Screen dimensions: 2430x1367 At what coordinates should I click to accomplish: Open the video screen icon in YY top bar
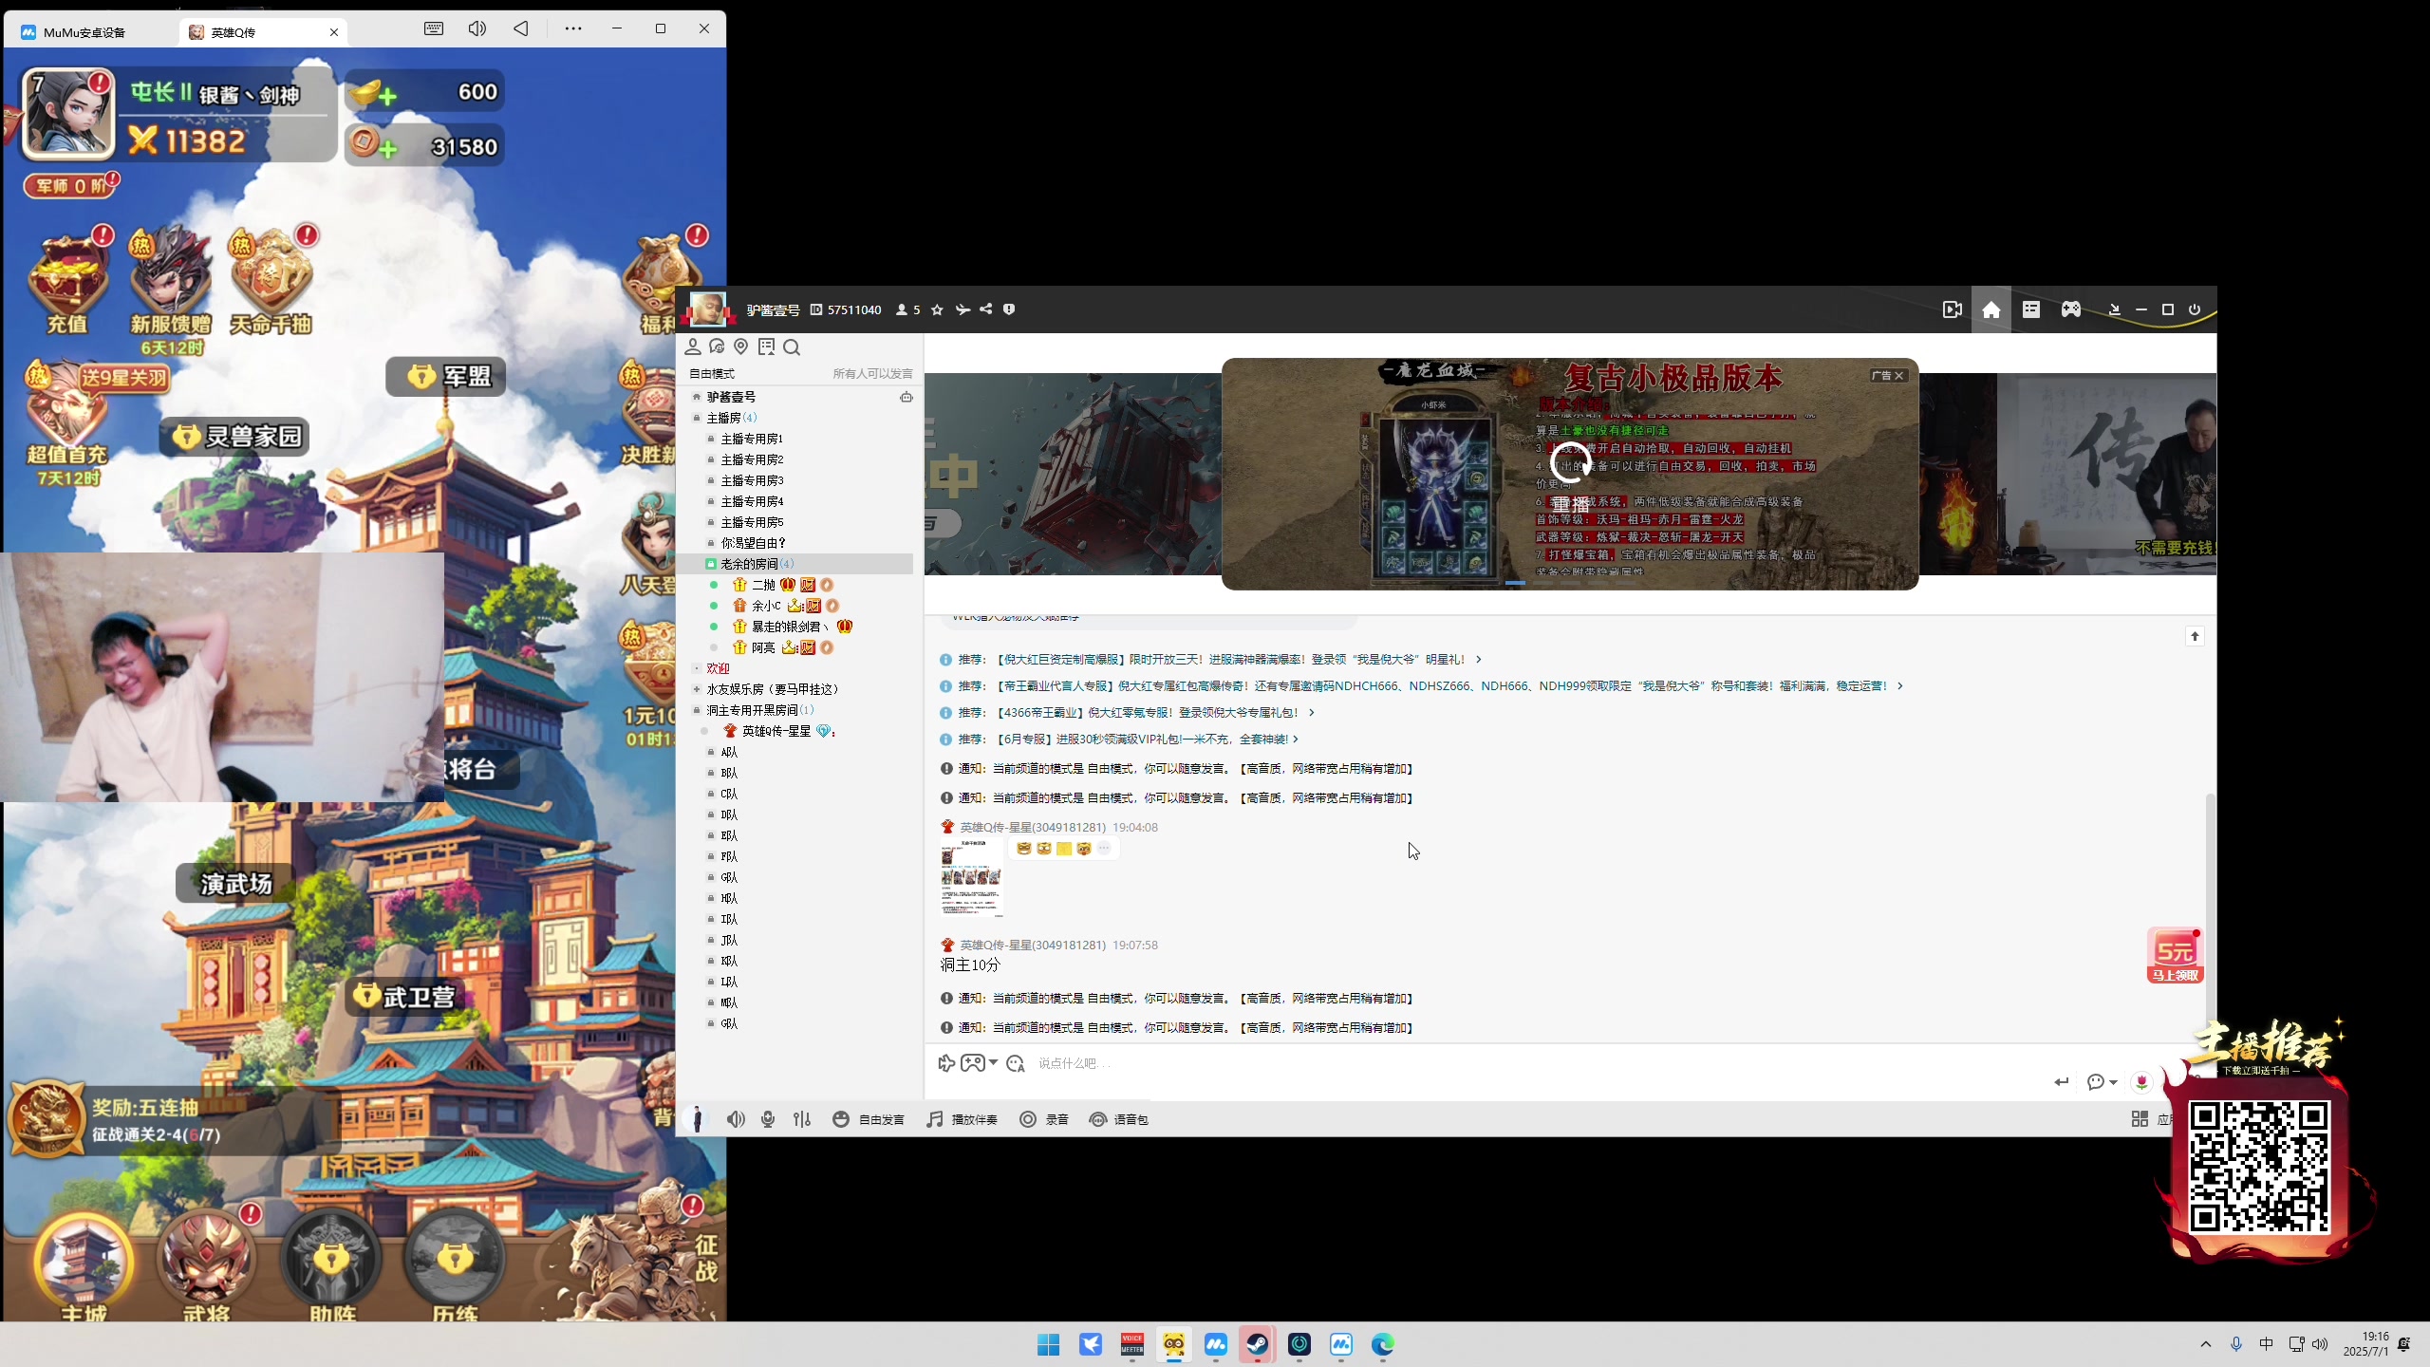pyautogui.click(x=1952, y=309)
